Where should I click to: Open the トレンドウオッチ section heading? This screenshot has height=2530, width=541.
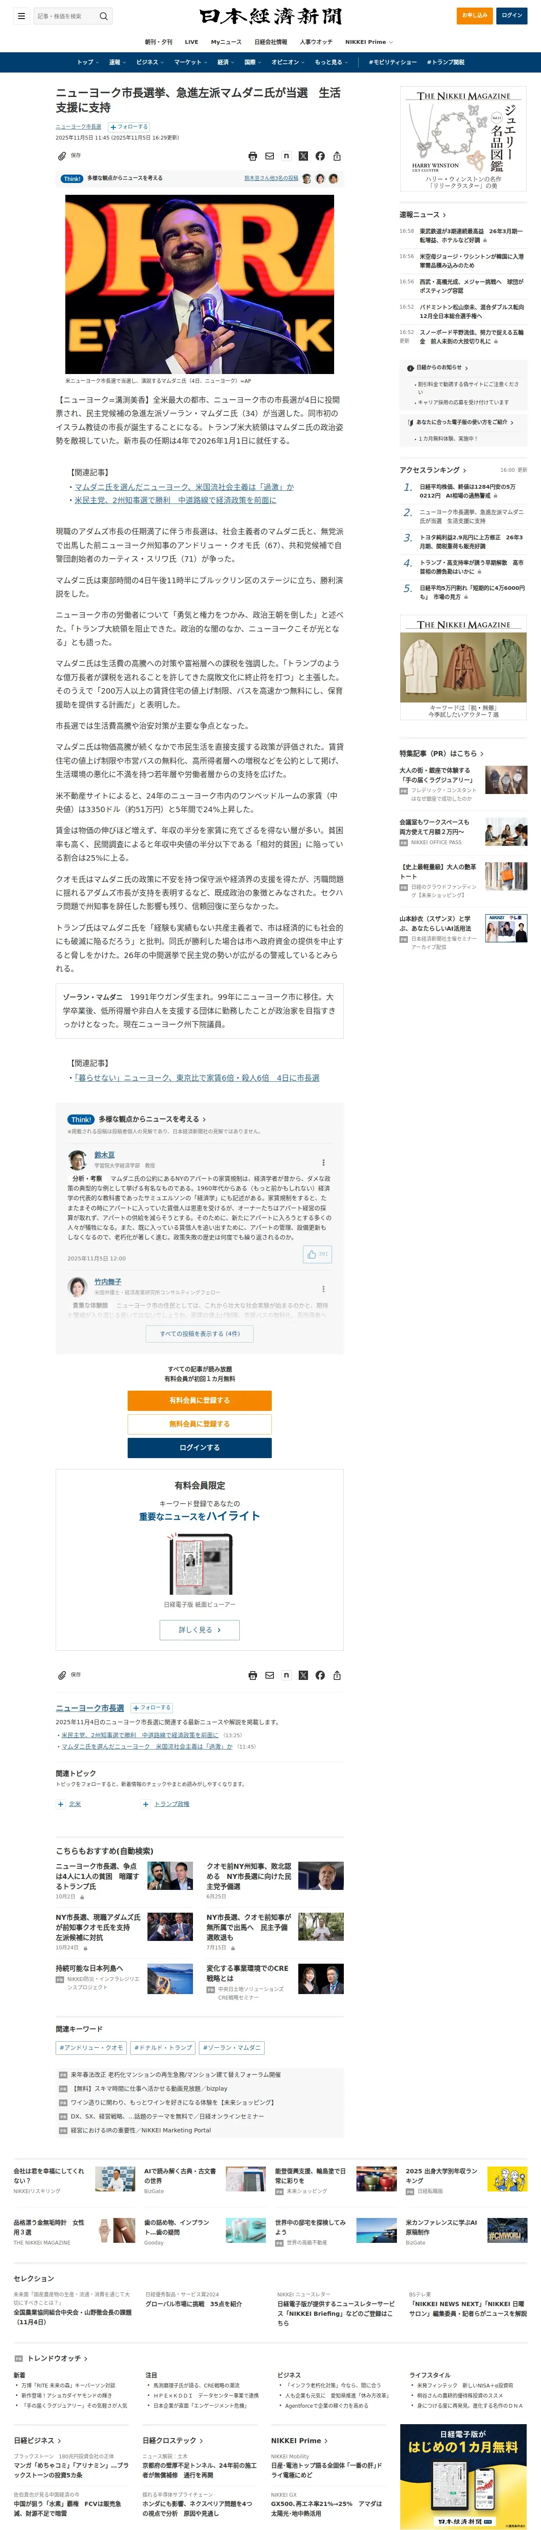click(57, 2358)
